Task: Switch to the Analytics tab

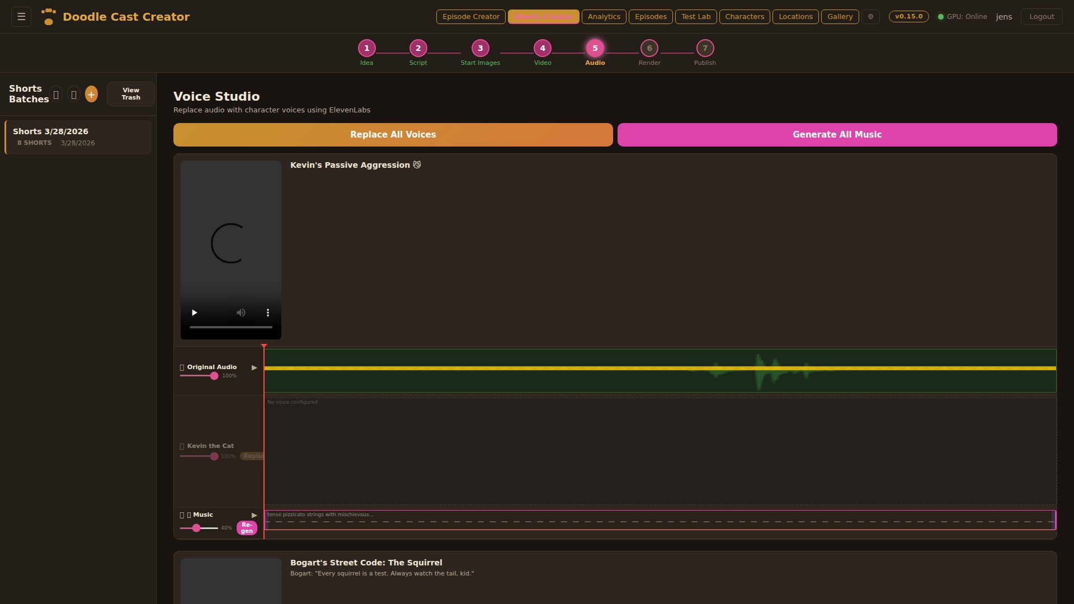Action: click(x=604, y=16)
